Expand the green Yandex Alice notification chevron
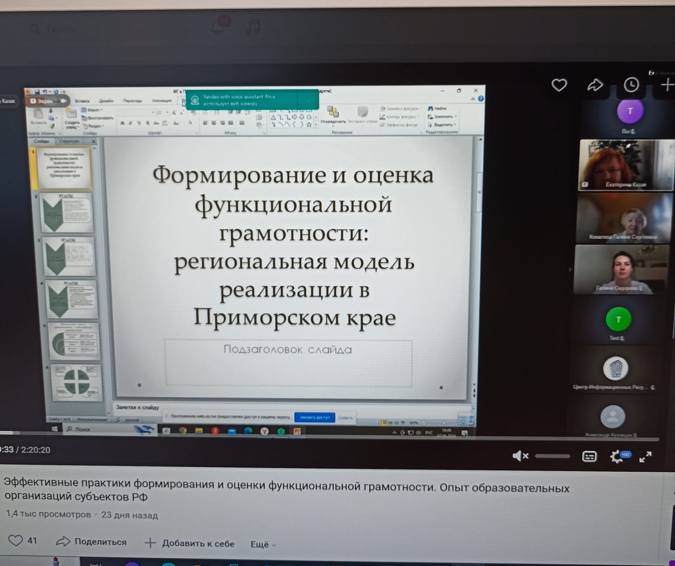The width and height of the screenshot is (675, 566). [308, 100]
